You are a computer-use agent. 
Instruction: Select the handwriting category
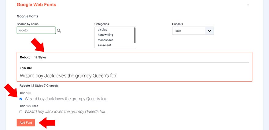click(105, 35)
